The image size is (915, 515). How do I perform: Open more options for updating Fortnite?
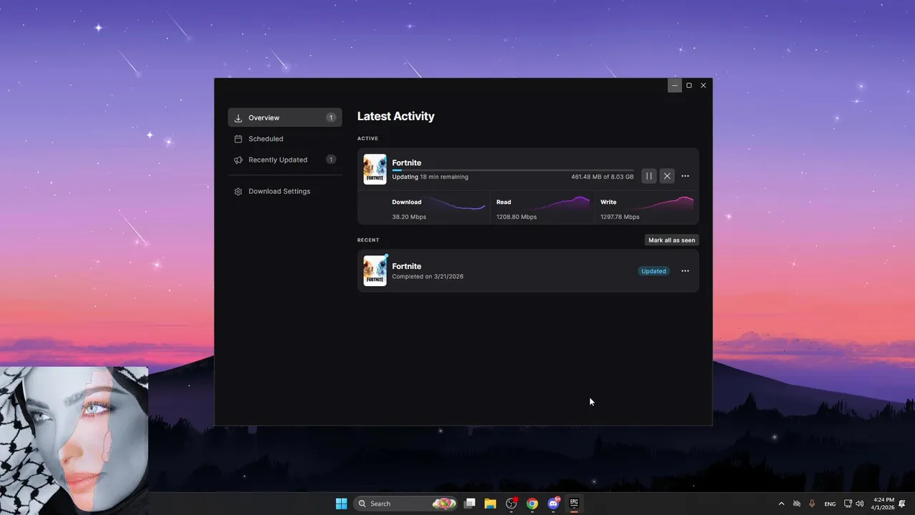(685, 176)
